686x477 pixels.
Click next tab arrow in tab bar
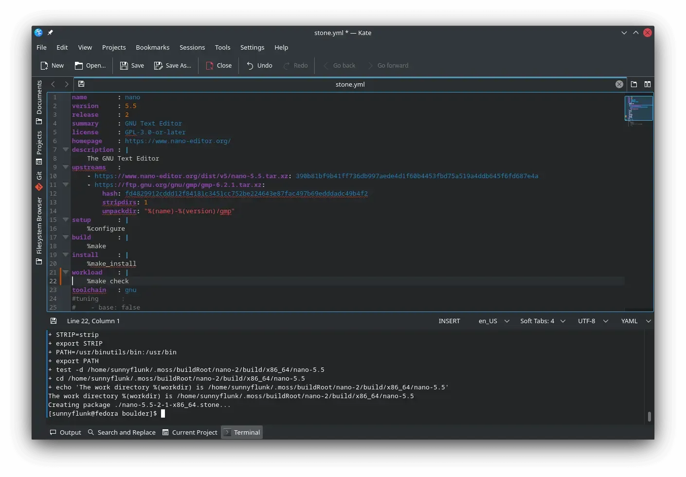point(67,84)
